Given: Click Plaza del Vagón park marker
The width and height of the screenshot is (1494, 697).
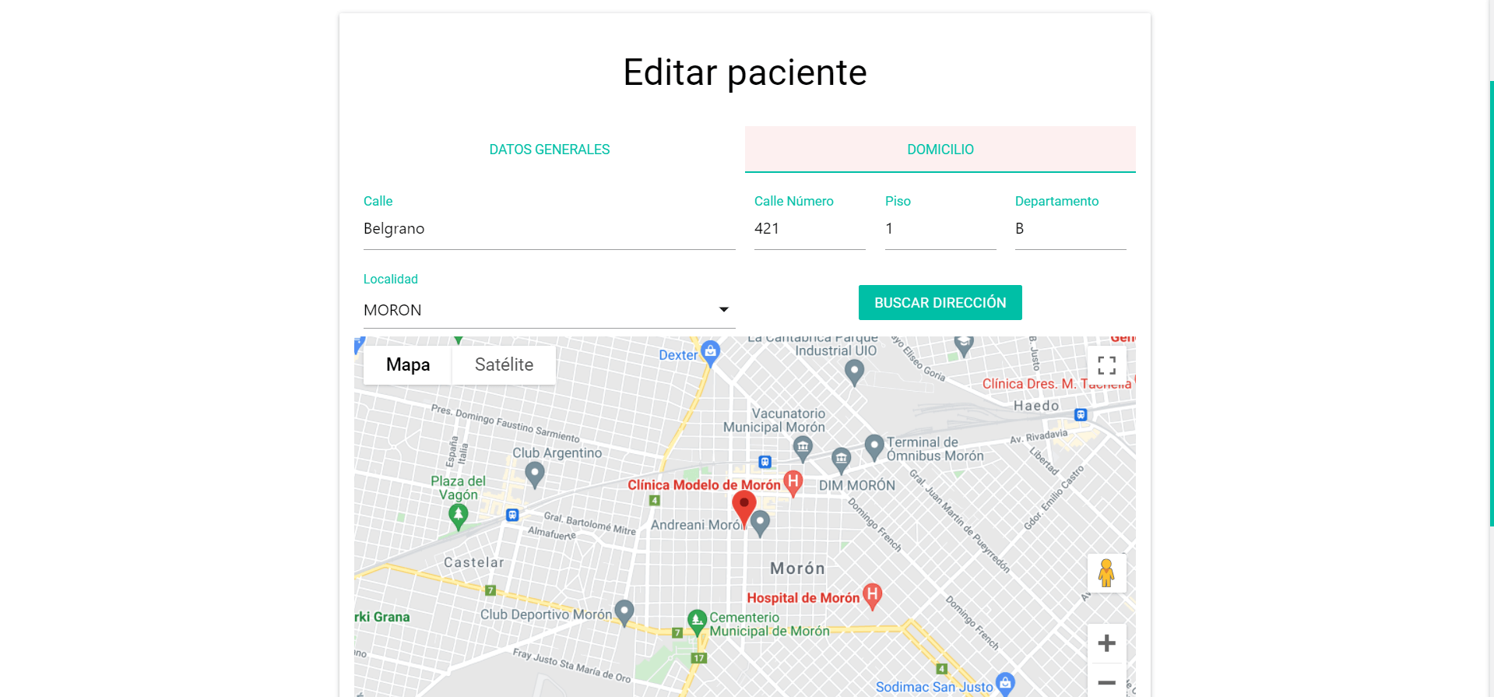Looking at the screenshot, I should (x=459, y=515).
